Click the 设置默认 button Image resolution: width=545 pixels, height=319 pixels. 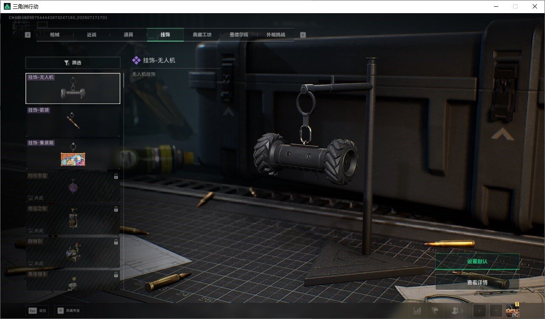tap(477, 261)
